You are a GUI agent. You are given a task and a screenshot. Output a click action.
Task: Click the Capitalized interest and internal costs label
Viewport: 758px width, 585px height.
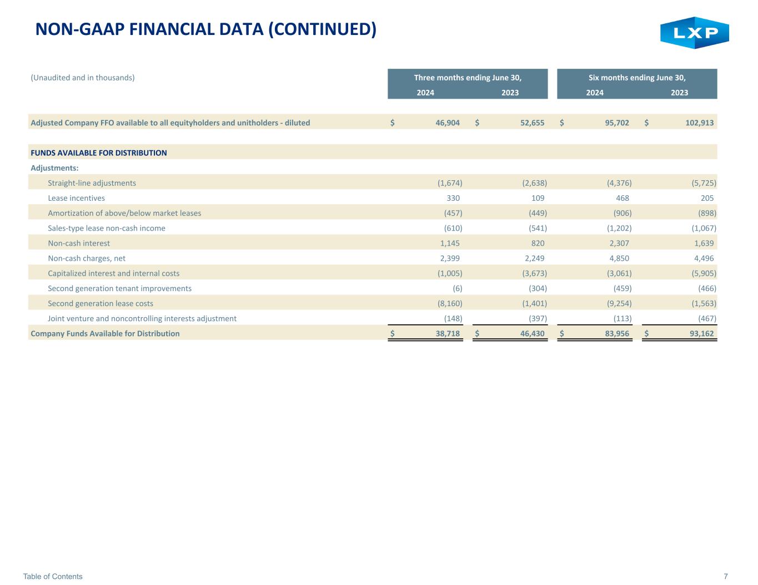[114, 273]
